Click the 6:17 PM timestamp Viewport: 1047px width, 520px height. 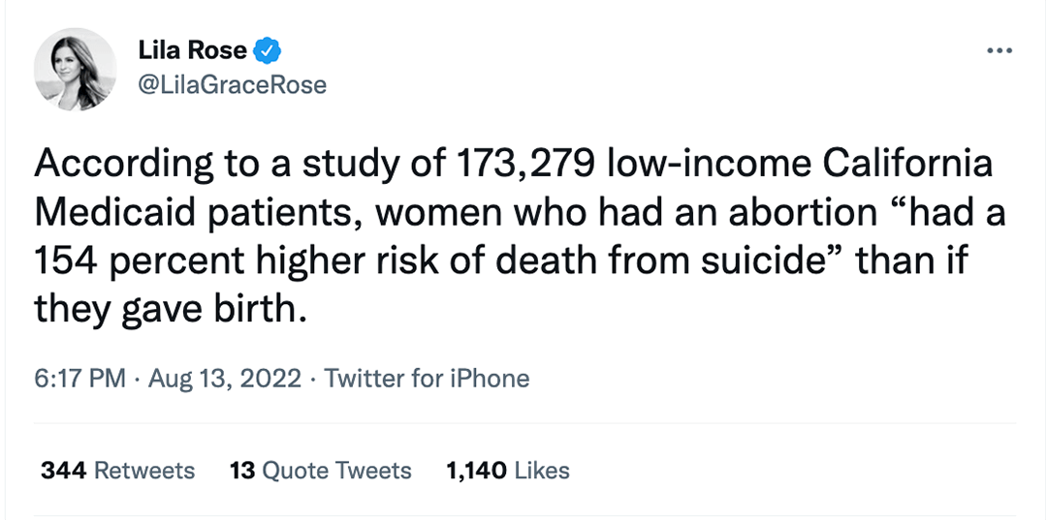79,378
